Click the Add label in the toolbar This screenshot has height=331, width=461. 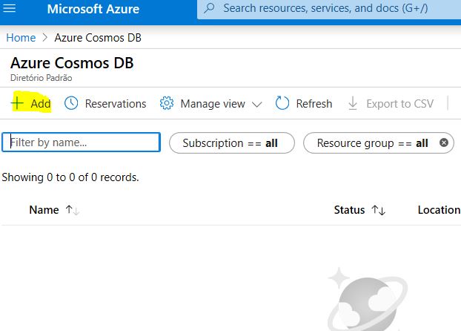41,104
